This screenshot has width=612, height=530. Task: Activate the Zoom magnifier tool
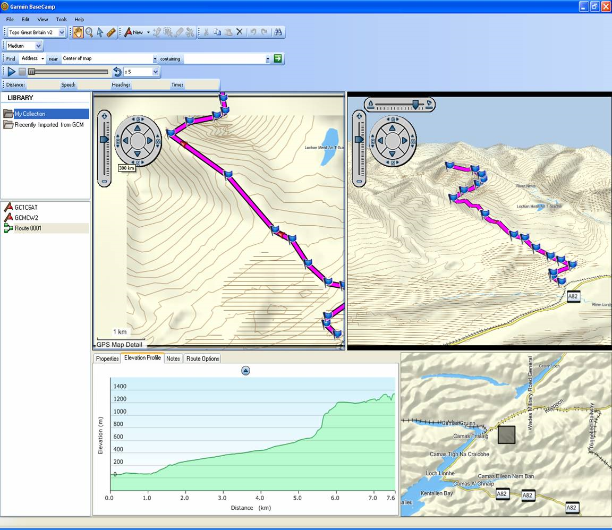89,32
